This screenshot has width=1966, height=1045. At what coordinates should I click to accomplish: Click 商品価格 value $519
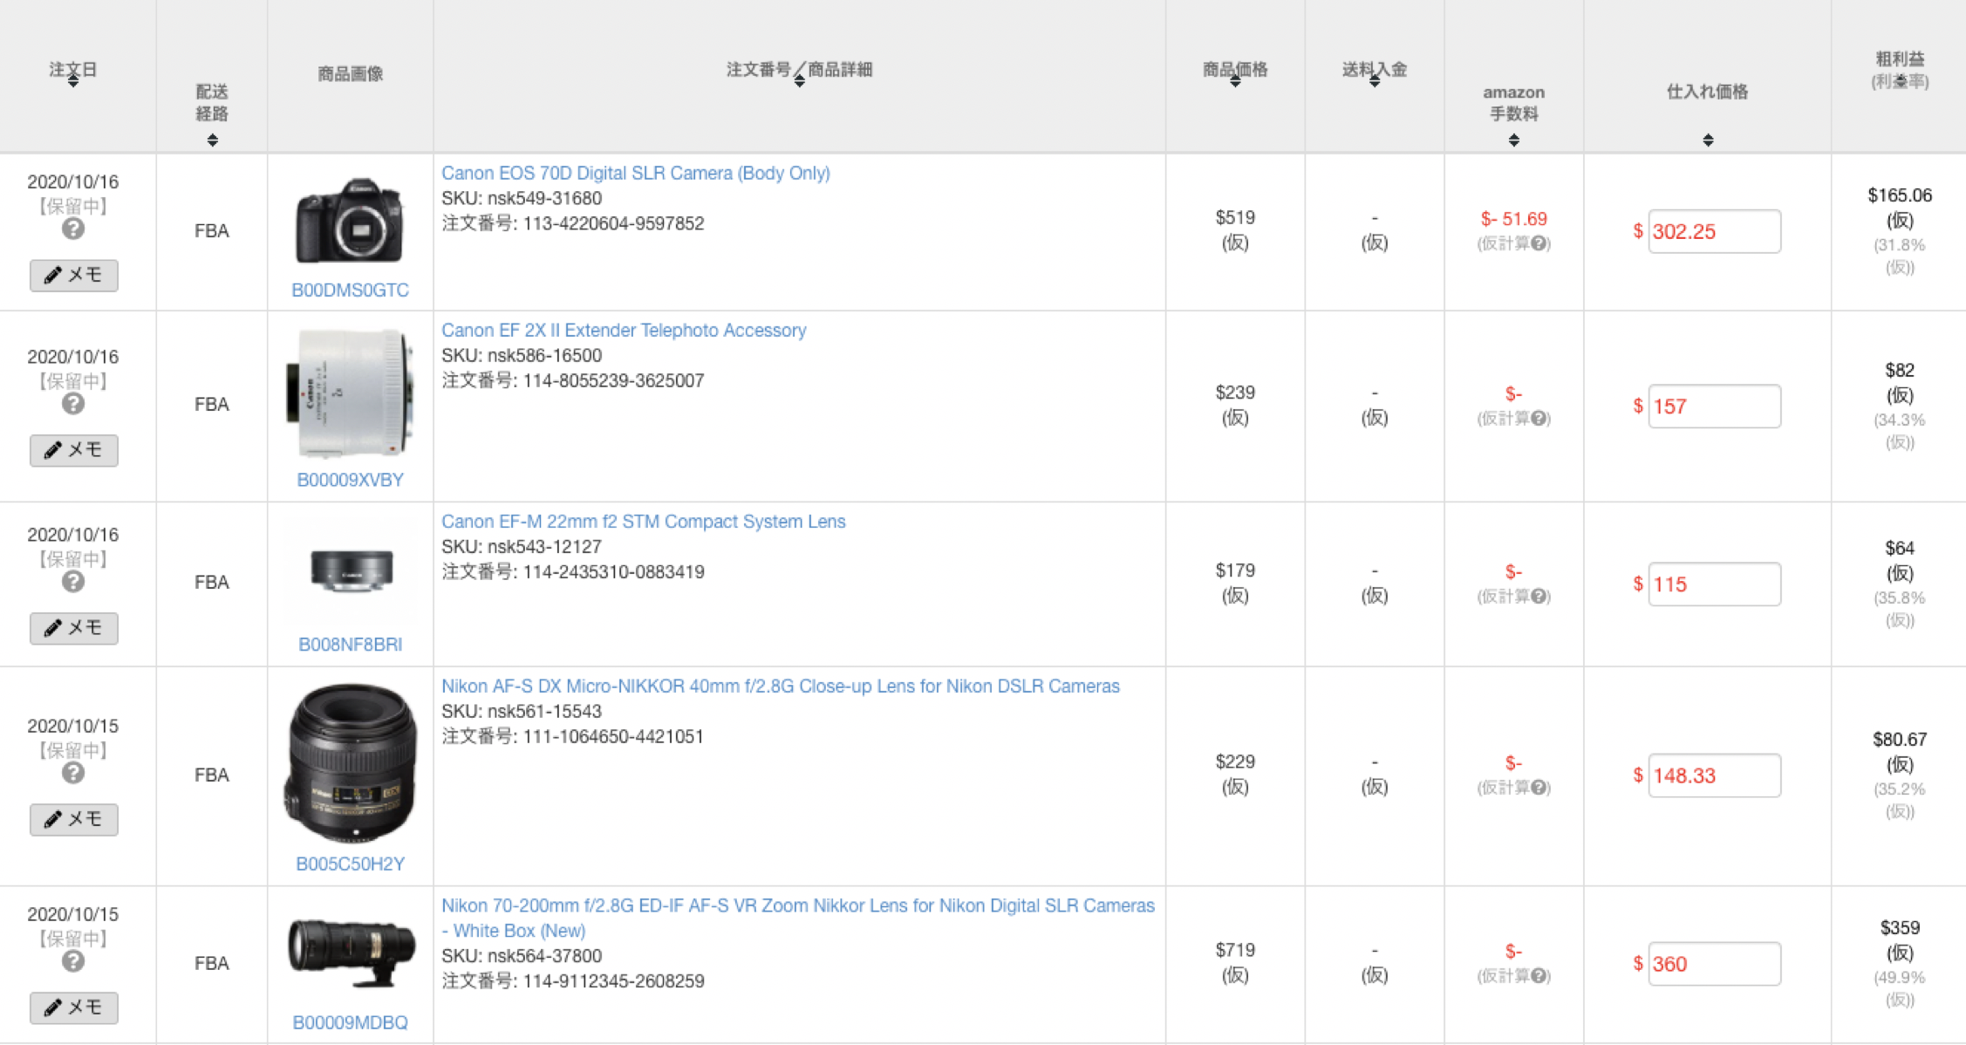pyautogui.click(x=1235, y=217)
